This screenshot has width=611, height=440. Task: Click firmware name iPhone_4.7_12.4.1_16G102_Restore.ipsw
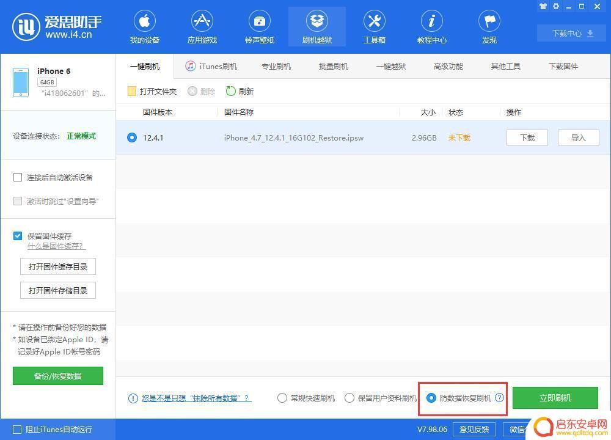click(x=294, y=138)
